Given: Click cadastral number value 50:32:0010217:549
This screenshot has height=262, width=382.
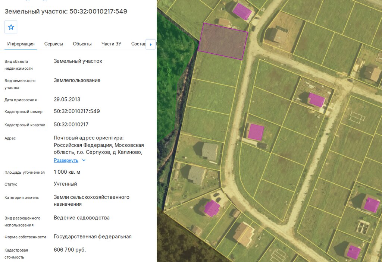Looking at the screenshot, I should (x=77, y=111).
